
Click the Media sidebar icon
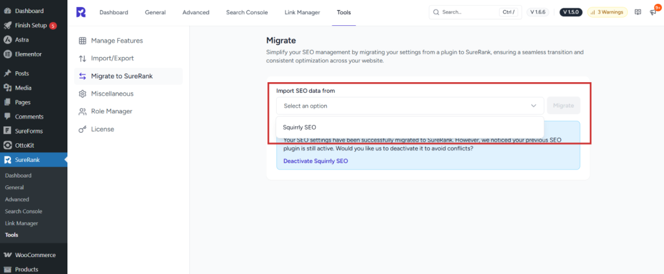pos(7,87)
